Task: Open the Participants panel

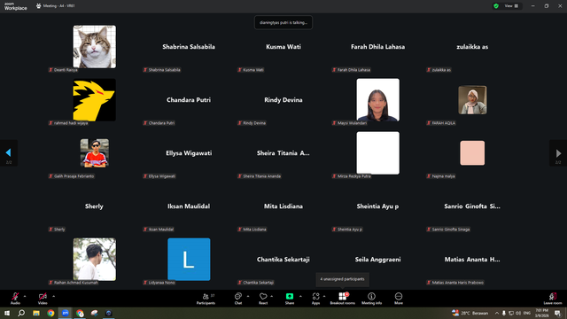Action: (x=206, y=299)
